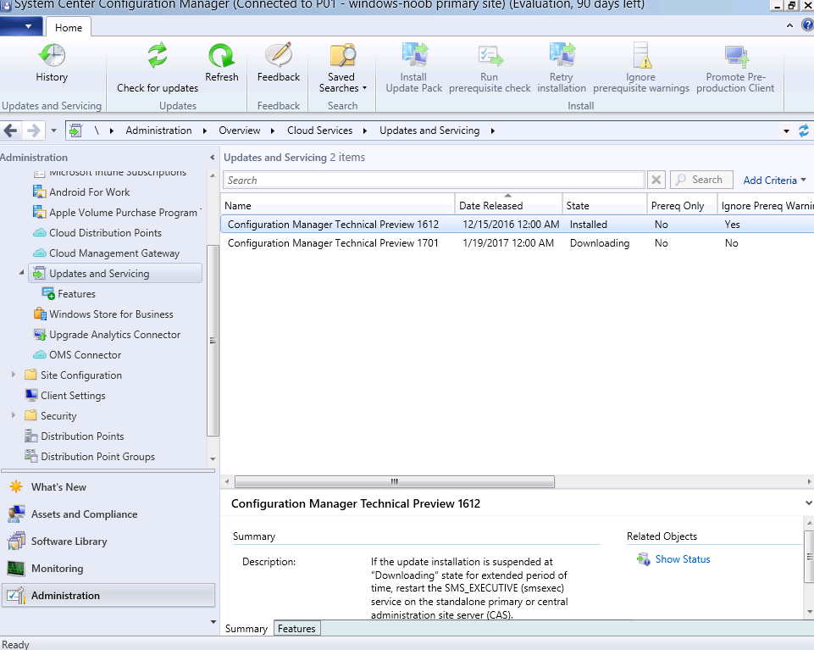Click in the Search input field

coord(434,180)
